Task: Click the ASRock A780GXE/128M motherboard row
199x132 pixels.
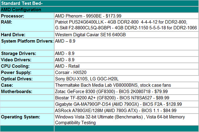Action: tap(126, 111)
